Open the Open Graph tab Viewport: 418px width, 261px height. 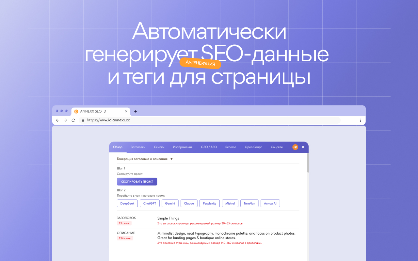pos(253,147)
